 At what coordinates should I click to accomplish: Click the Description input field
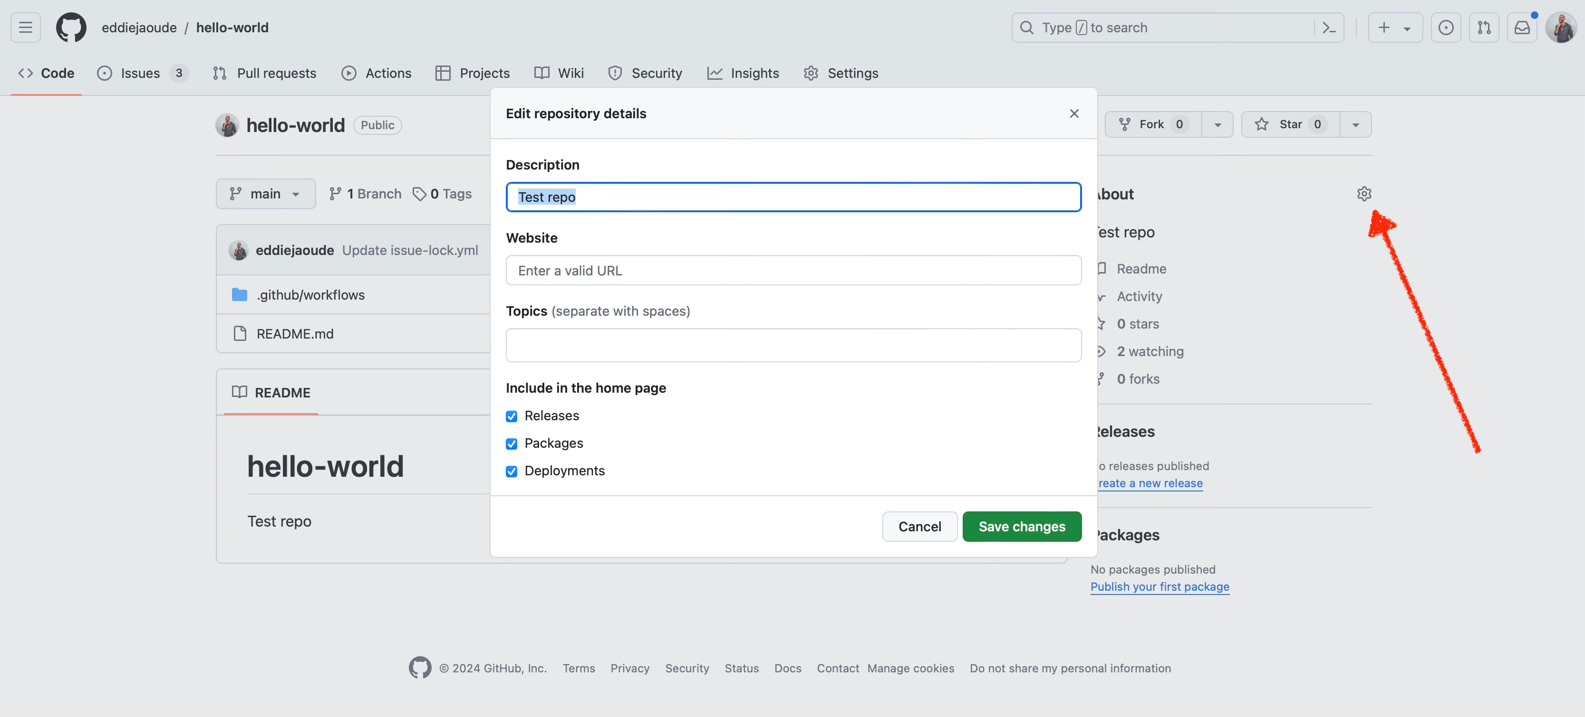[x=794, y=197]
